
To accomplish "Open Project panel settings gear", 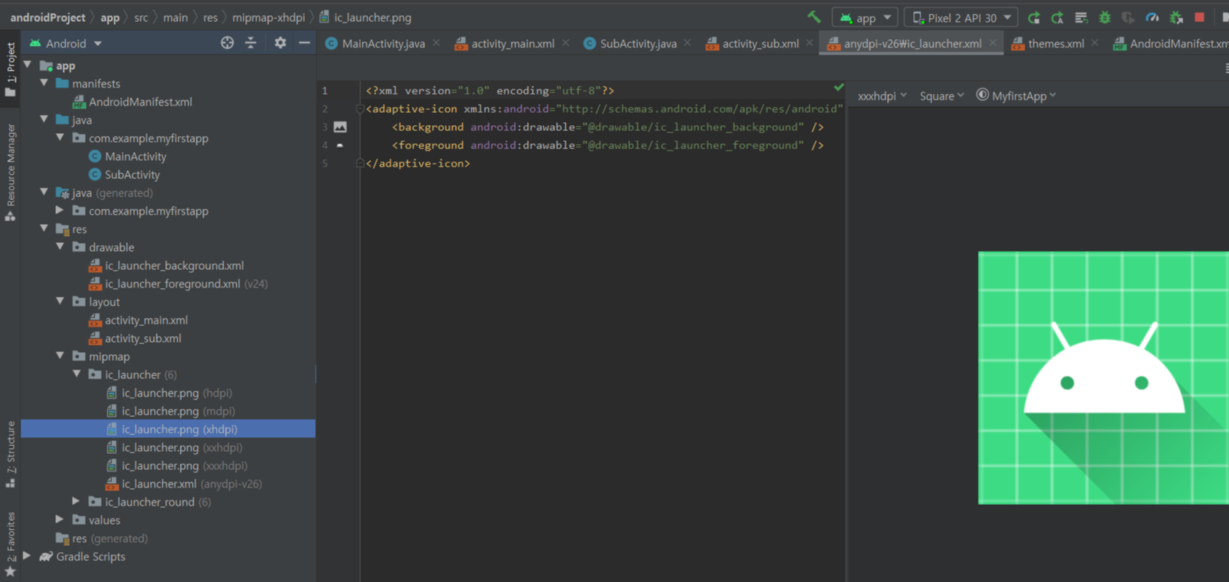I will [280, 43].
